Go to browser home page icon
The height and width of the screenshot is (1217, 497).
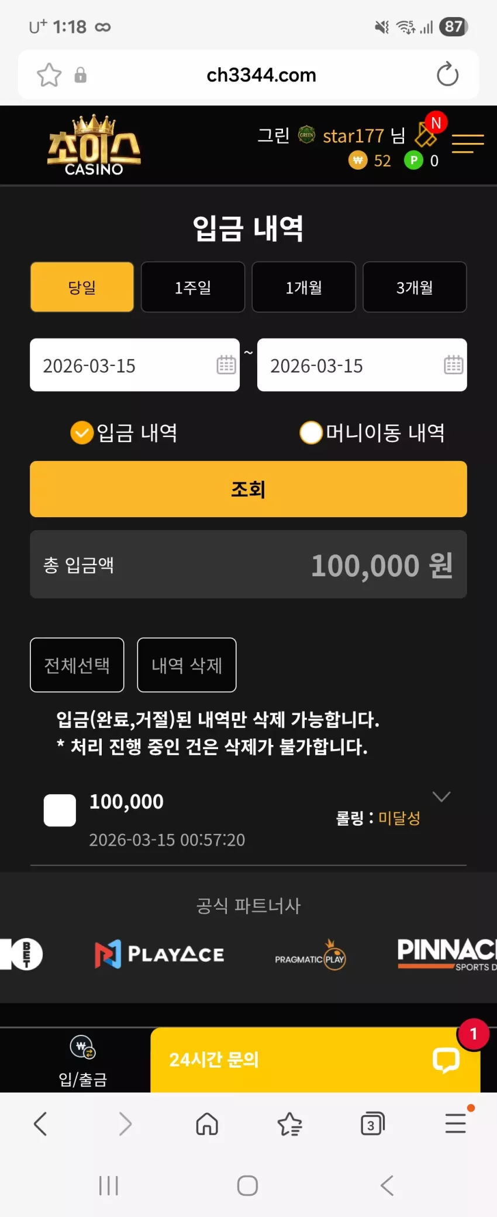[x=207, y=1124]
